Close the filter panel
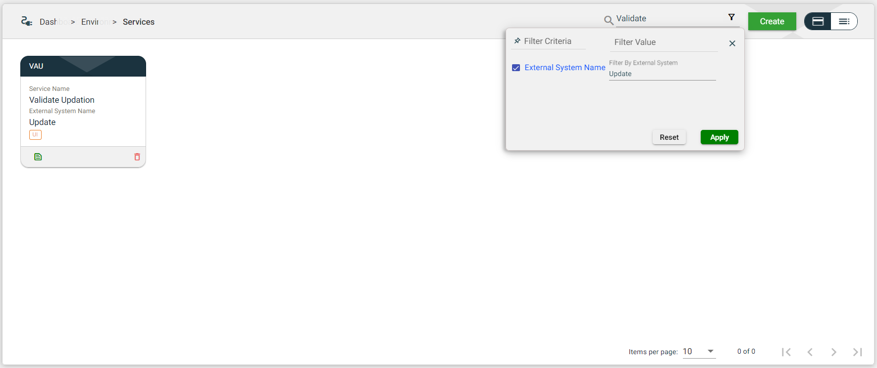The image size is (877, 368). 732,43
